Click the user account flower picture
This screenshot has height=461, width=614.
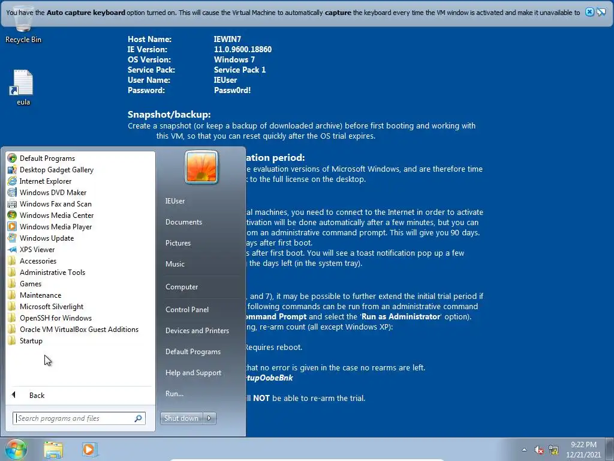201,167
